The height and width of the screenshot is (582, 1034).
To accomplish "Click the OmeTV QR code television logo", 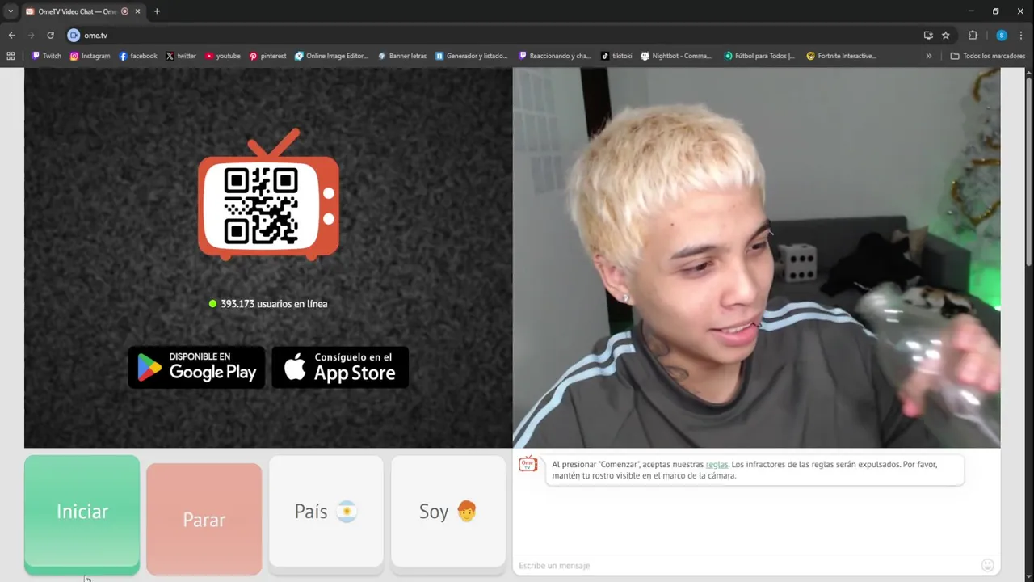I will coord(268,195).
